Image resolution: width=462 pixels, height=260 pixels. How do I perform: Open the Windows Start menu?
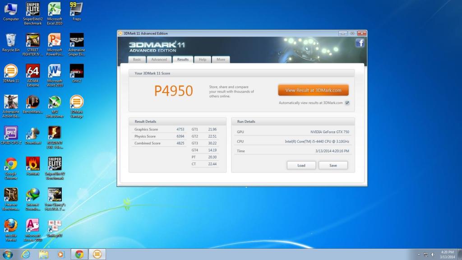[x=8, y=254]
